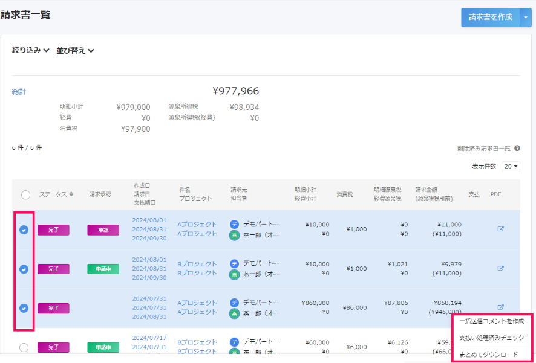Open Bプロジェクト title in the ¥9,979 row
This screenshot has width=536, height=363.
pyautogui.click(x=197, y=264)
